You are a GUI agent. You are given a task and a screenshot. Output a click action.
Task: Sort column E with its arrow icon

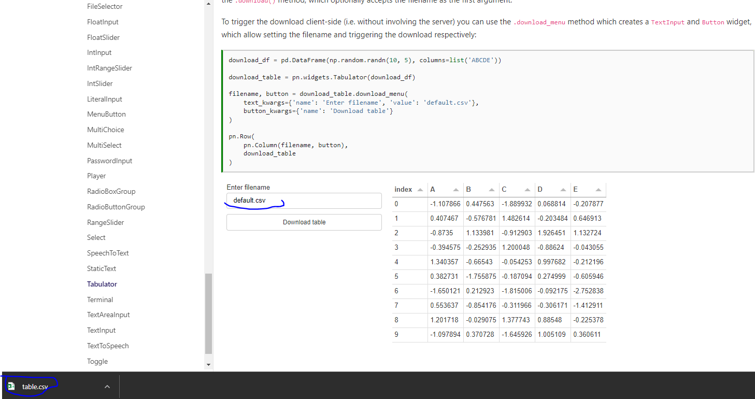(599, 189)
